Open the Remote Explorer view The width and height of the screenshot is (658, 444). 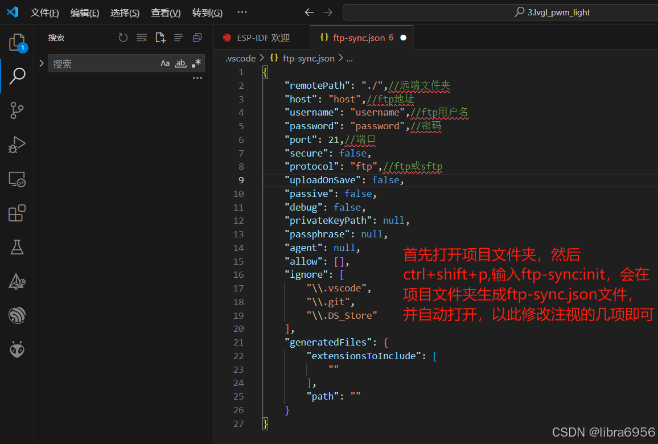17,179
